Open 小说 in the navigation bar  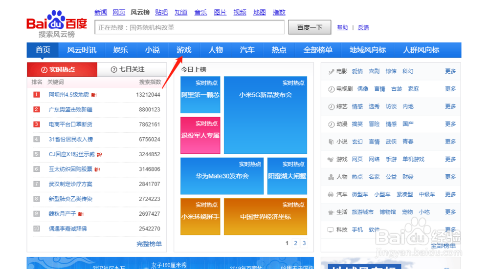pos(153,50)
